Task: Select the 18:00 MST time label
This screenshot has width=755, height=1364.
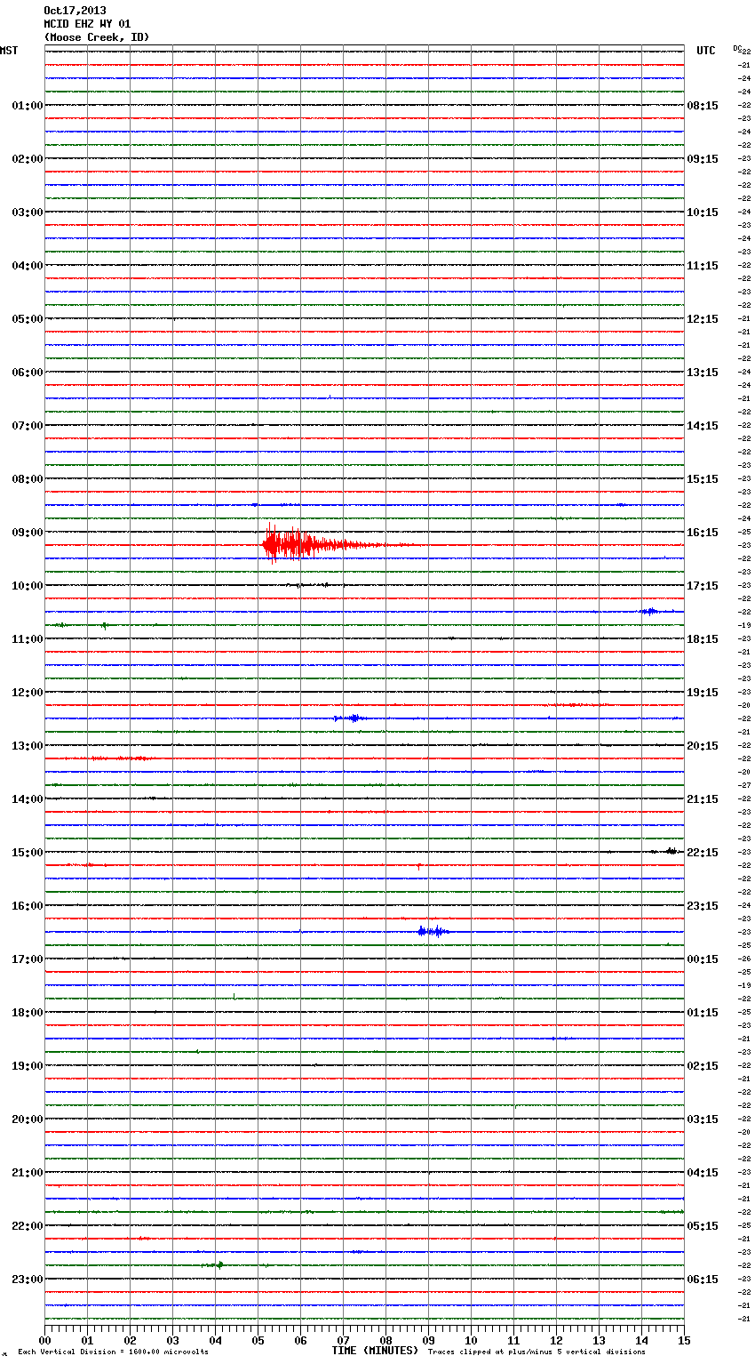Action: tap(28, 1013)
